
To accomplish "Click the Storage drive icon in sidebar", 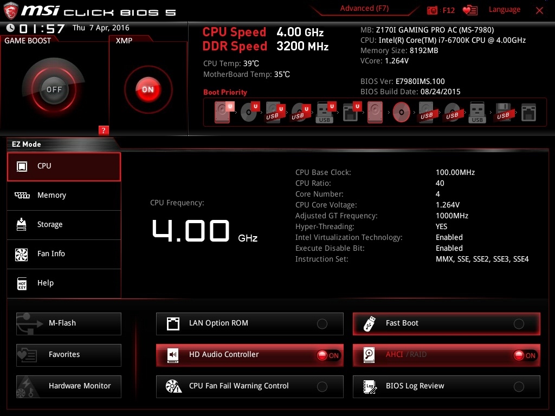I will pyautogui.click(x=22, y=224).
